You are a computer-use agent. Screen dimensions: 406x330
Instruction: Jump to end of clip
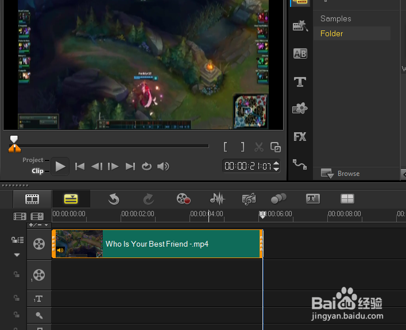click(130, 166)
